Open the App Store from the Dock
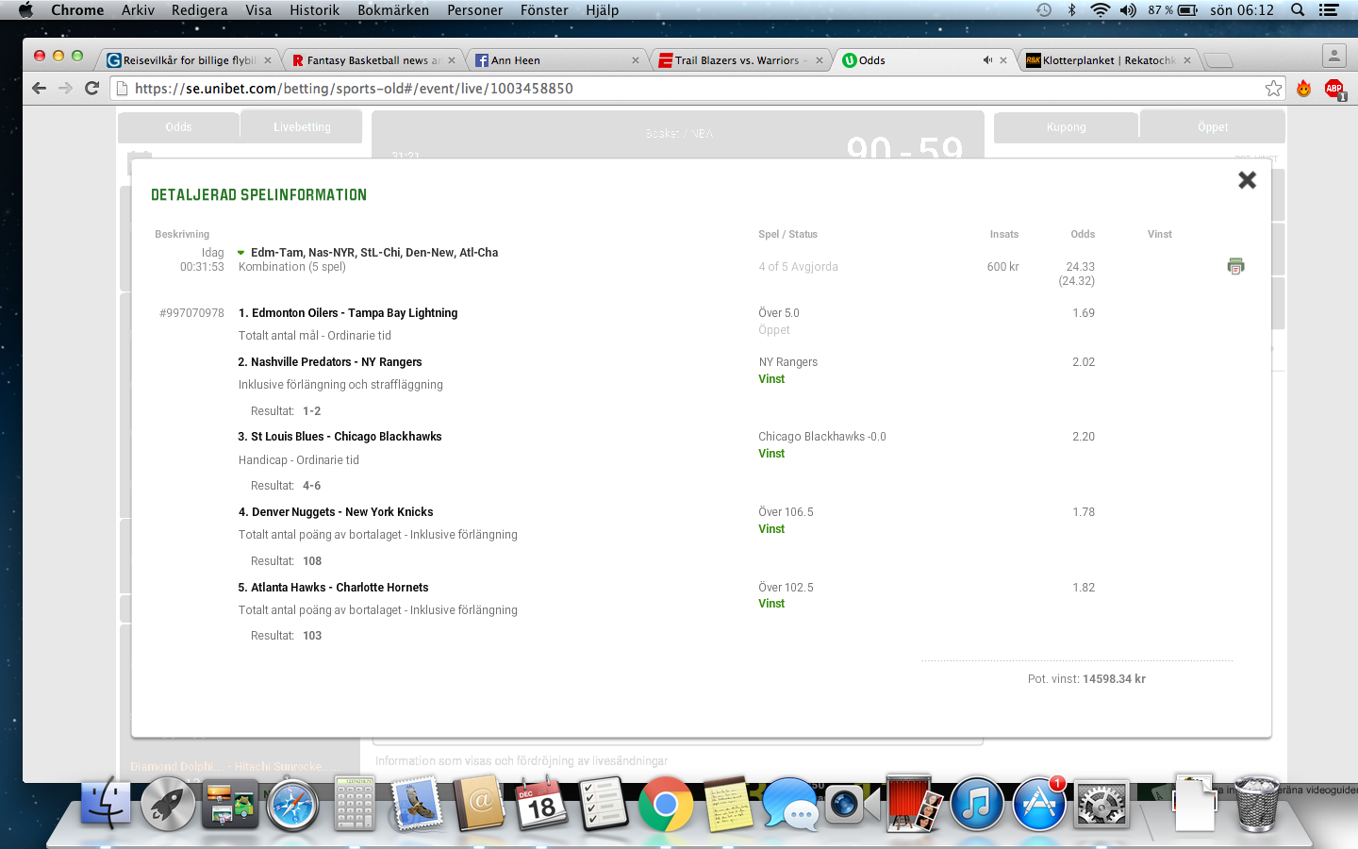Screen dimensions: 1358x849 coord(1039,805)
